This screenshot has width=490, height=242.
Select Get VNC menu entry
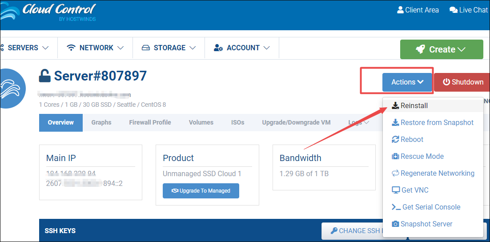(x=433, y=190)
